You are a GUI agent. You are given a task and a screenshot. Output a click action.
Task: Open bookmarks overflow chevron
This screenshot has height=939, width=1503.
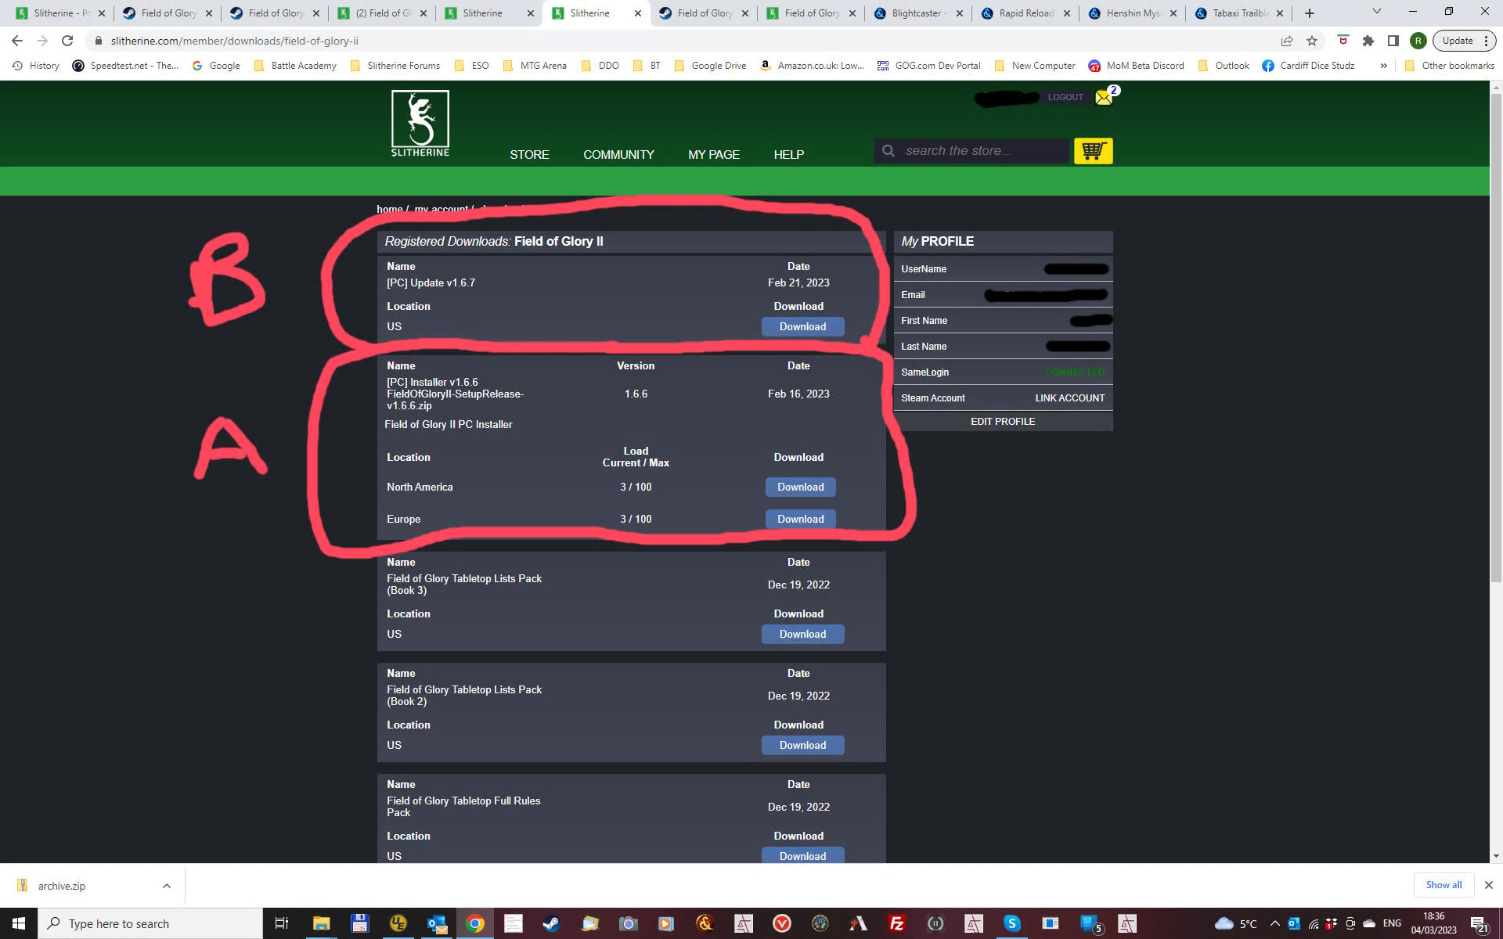tap(1384, 66)
